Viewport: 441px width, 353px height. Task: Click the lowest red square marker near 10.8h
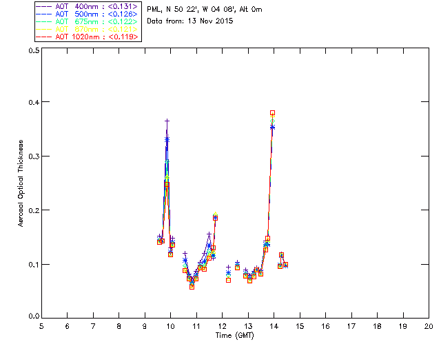192,287
